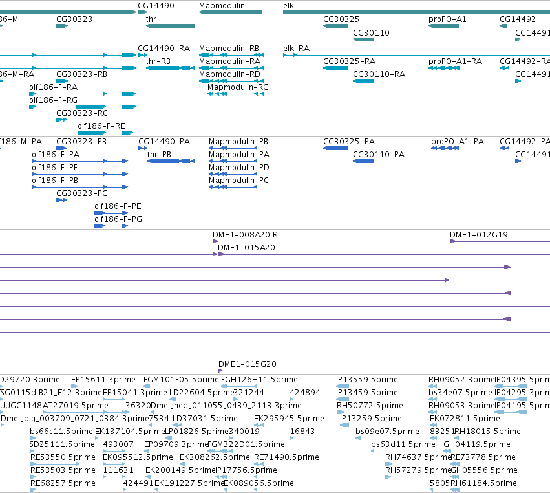Select transcript olf186-F-RE

click(101, 126)
